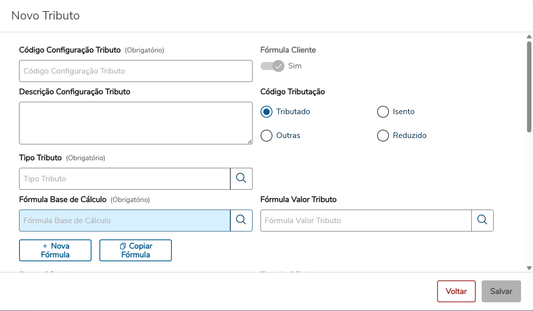The width and height of the screenshot is (533, 311).
Task: Click the Fórmula Base de Cálculo search icon
Action: (x=241, y=220)
